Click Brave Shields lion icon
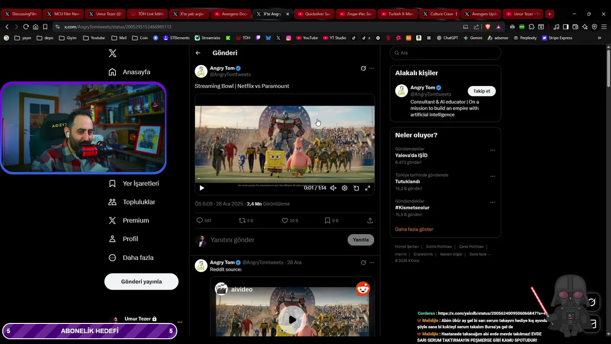The image size is (611, 344). [x=487, y=27]
